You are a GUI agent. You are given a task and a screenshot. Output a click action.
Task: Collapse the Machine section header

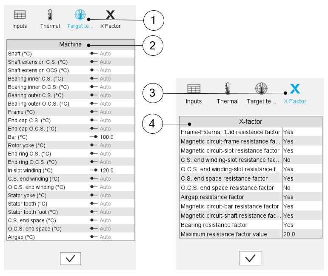[71, 44]
